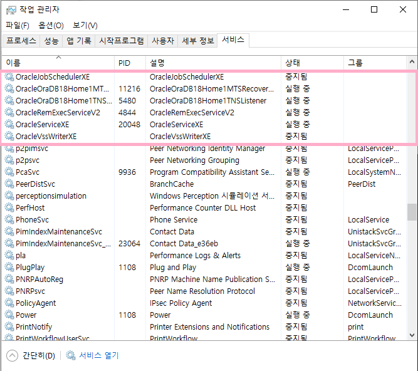
Task: Select PlugPlay's DcomLaunch group cell
Action: (370, 268)
